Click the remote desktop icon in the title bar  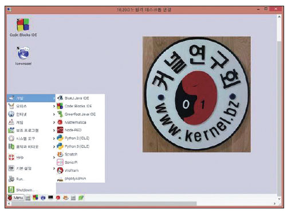[9, 10]
